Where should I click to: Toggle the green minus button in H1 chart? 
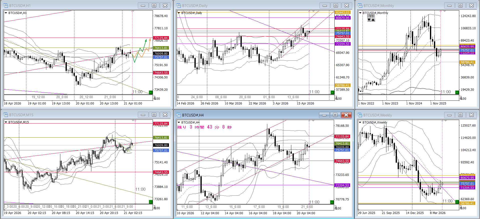click(151, 92)
